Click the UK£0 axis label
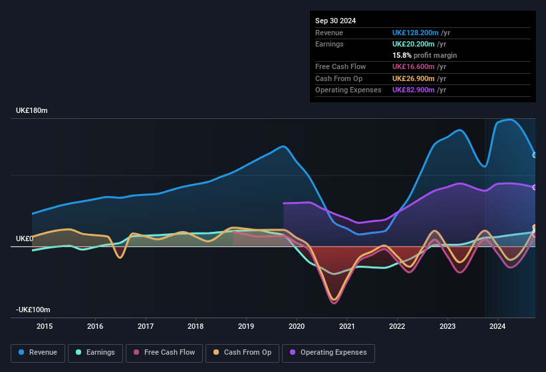This screenshot has height=372, width=546. 25,239
